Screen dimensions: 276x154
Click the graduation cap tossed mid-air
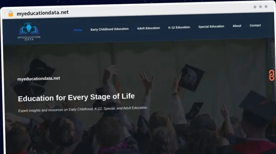[191, 77]
